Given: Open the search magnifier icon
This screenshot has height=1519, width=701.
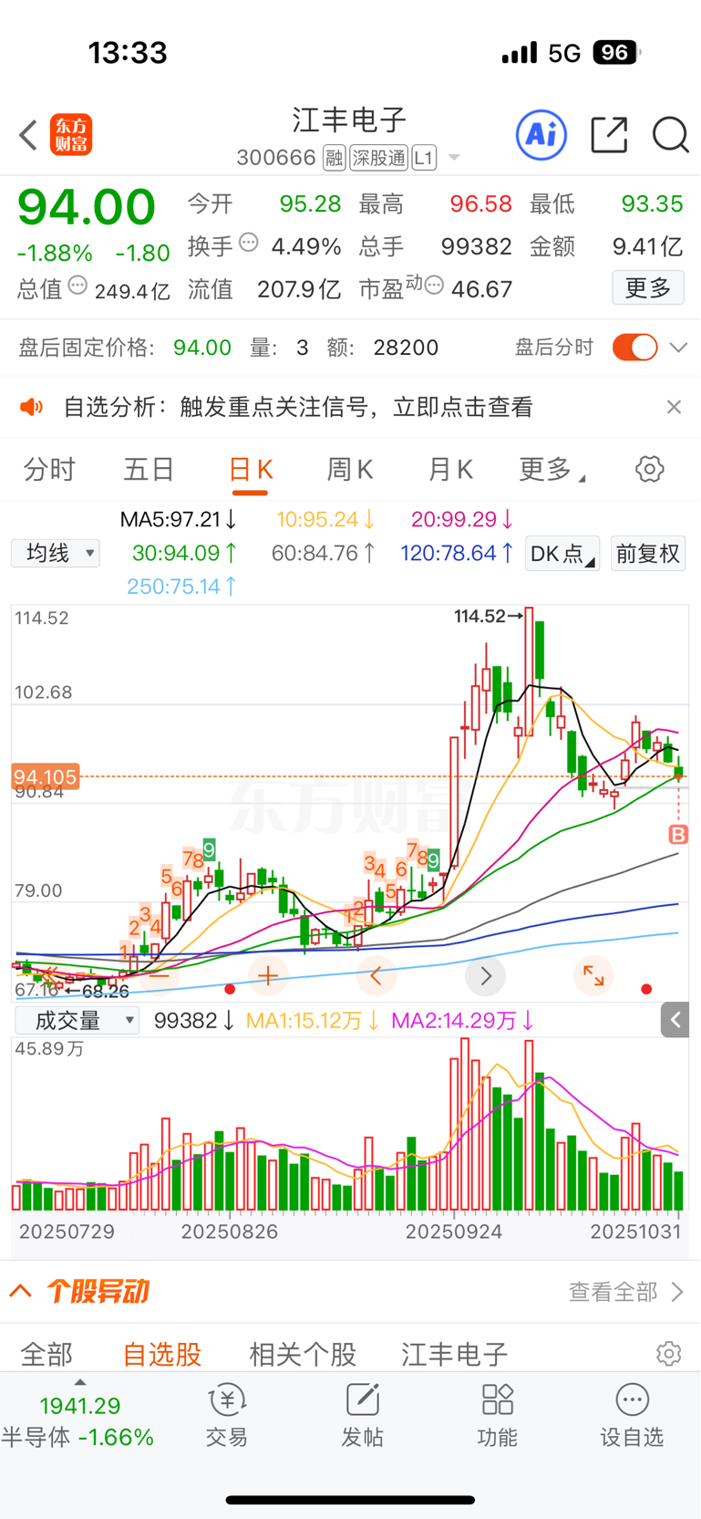Looking at the screenshot, I should tap(671, 135).
